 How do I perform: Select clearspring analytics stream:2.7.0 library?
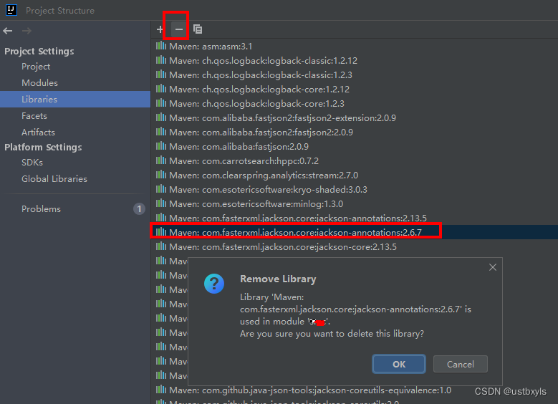[264, 175]
